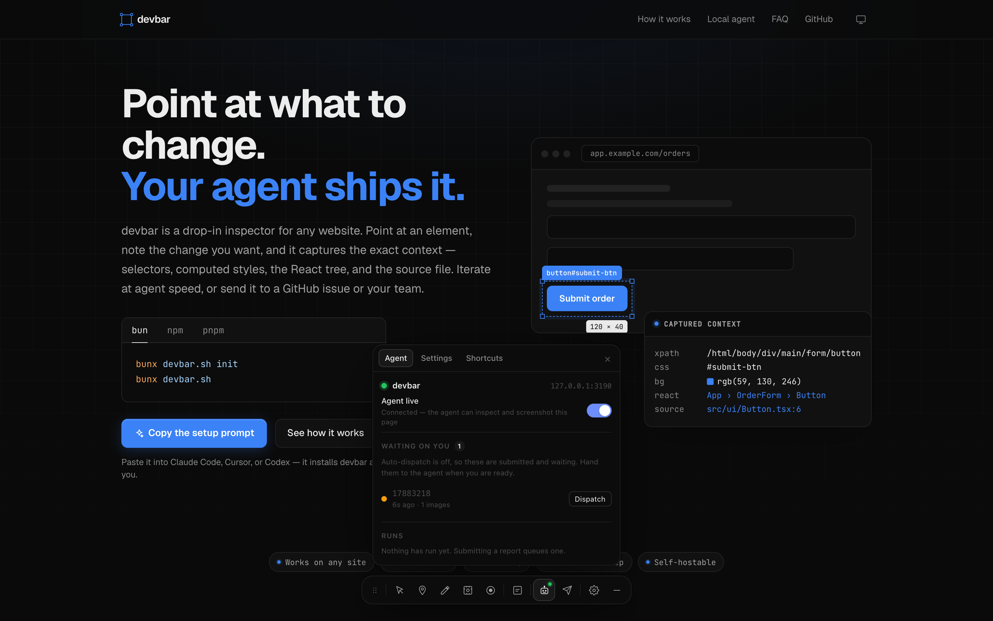Image resolution: width=993 pixels, height=621 pixels.
Task: Open the Shortcuts tab in panel
Action: [484, 358]
